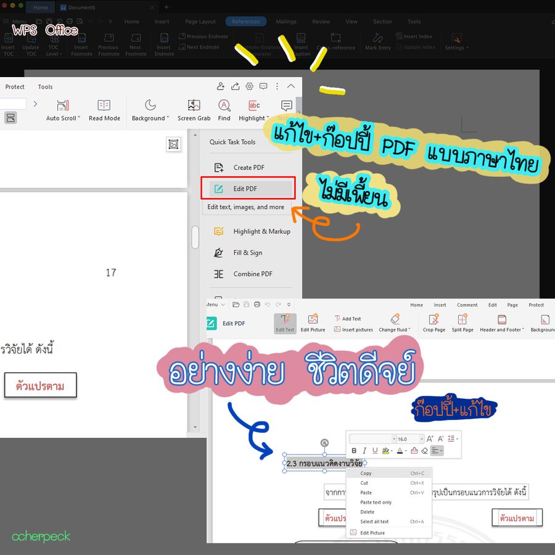The image size is (555, 555).
Task: Open the Comment tab in the Edit PDF window
Action: pos(467,305)
